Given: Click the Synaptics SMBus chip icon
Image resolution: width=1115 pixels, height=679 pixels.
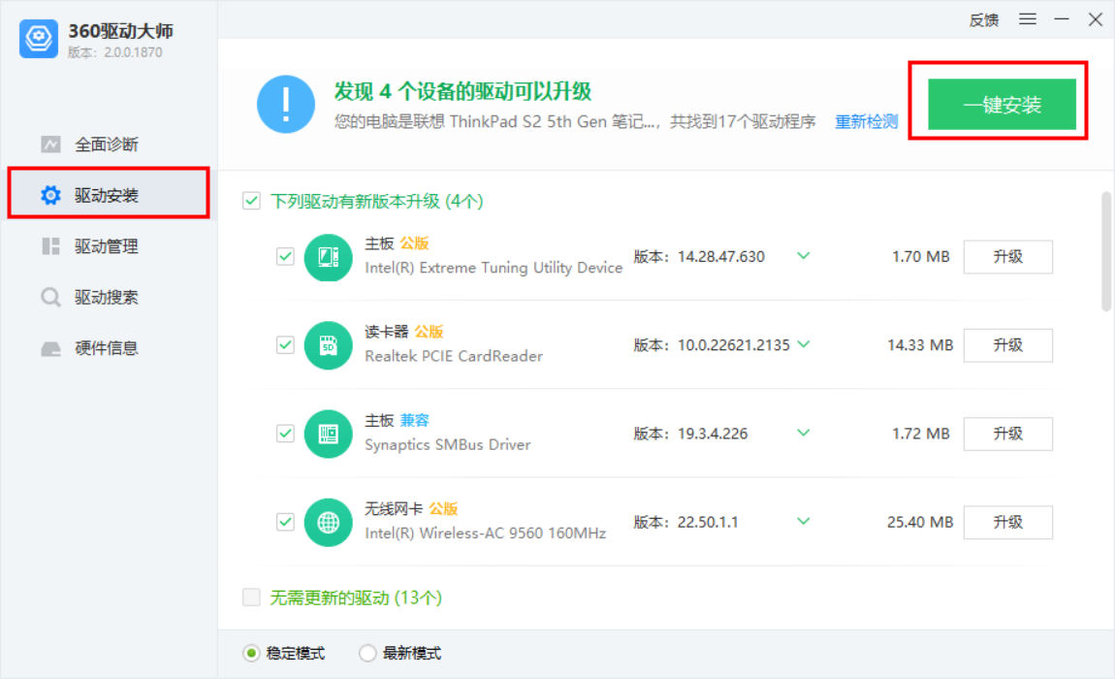Looking at the screenshot, I should (x=328, y=434).
